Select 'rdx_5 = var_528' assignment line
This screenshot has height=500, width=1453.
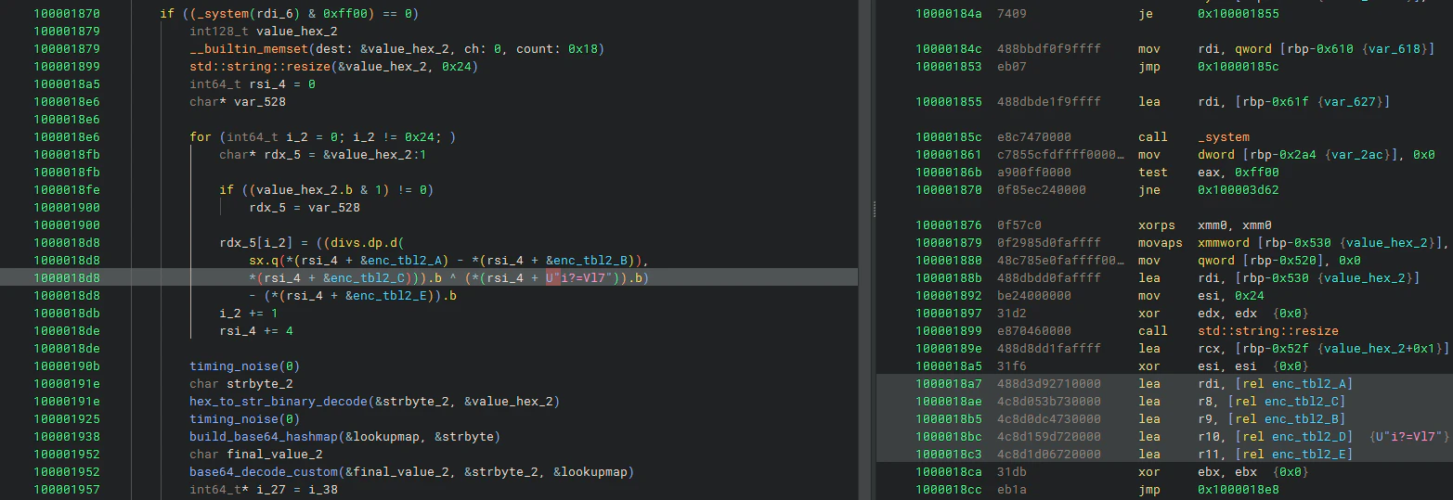point(305,207)
